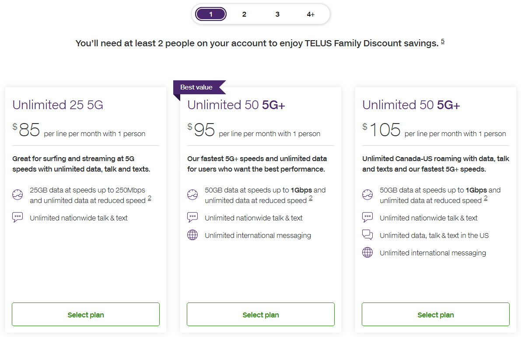Screen dimensions: 521x337
Task: Click globe icon in $105 plan
Action: point(367,252)
